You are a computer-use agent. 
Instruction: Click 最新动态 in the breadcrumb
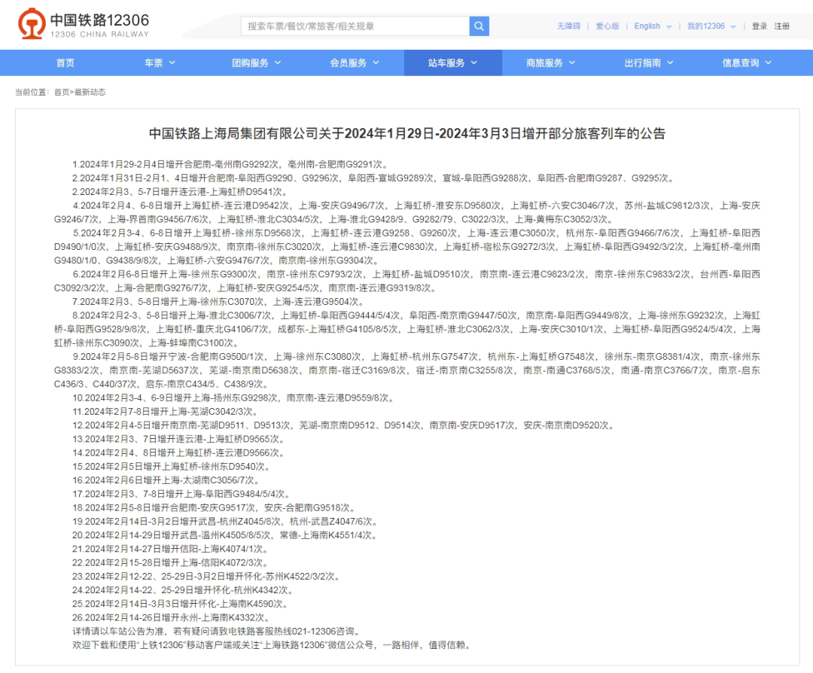tap(90, 93)
